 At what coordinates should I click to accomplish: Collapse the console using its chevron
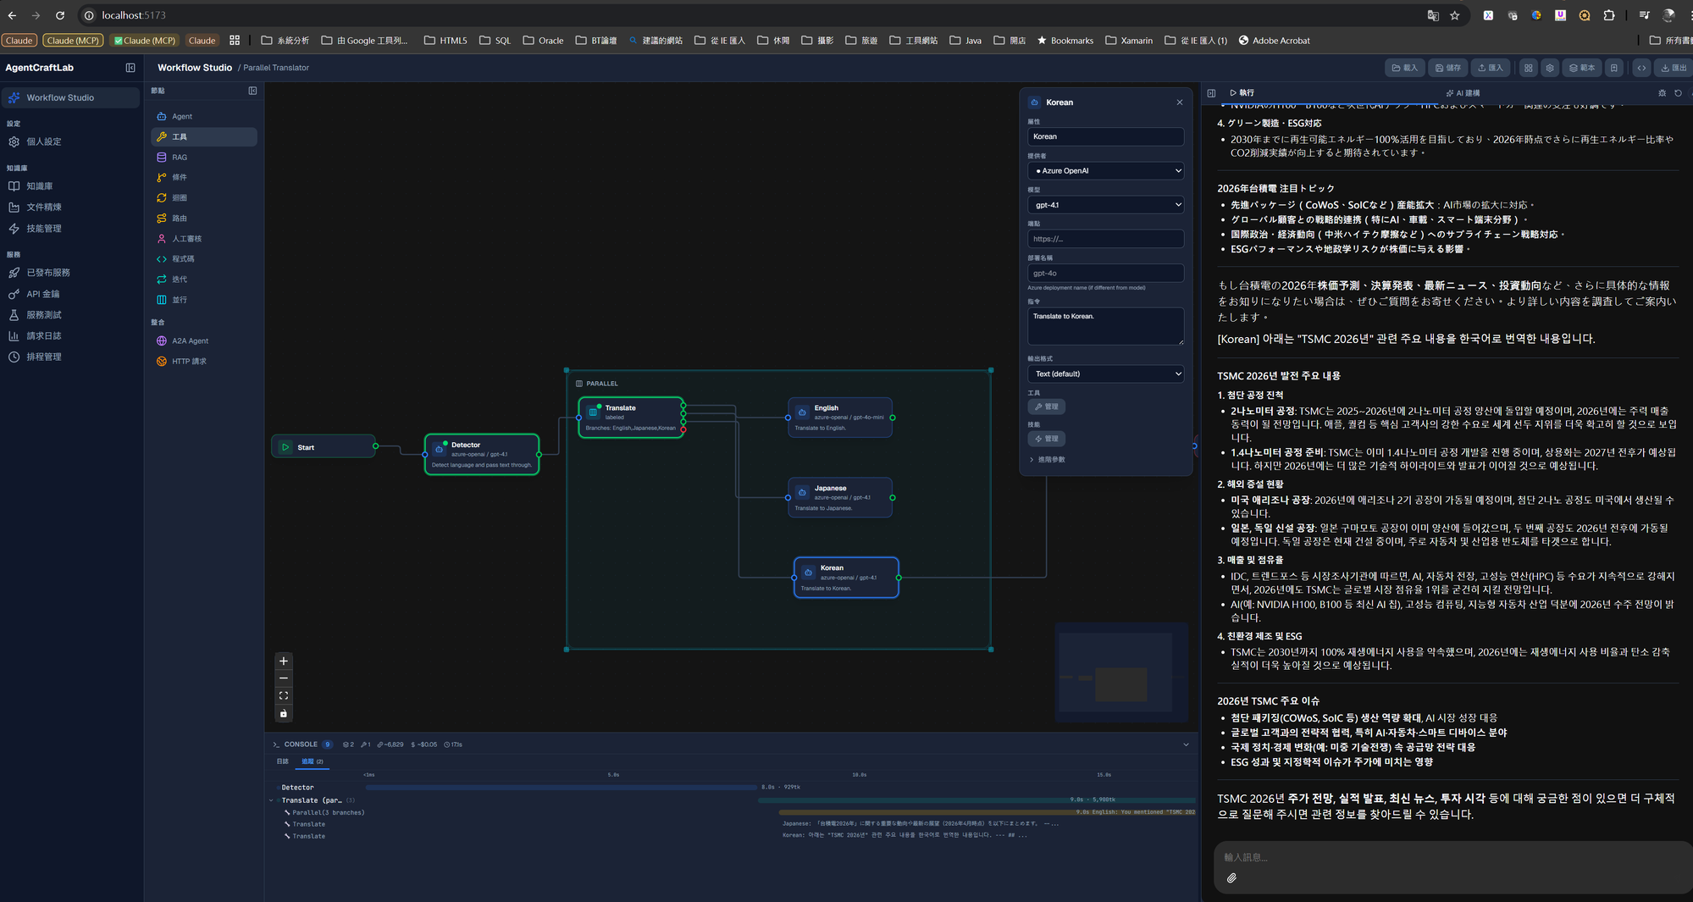pyautogui.click(x=1186, y=744)
